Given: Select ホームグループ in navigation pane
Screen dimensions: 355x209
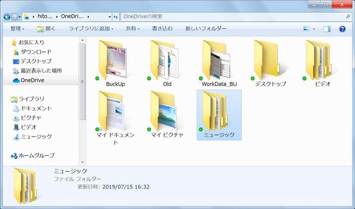Looking at the screenshot, I should [x=33, y=155].
